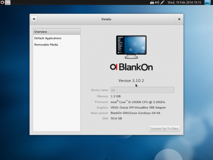Go back using the arrow button
This screenshot has height=160, width=213.
point(34,19)
